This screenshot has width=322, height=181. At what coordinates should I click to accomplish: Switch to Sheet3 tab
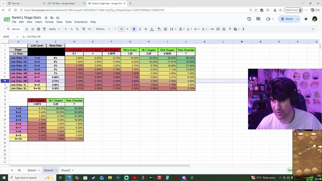pos(65,170)
